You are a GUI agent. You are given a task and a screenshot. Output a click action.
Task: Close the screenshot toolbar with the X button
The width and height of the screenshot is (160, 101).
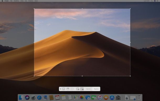click(61, 89)
